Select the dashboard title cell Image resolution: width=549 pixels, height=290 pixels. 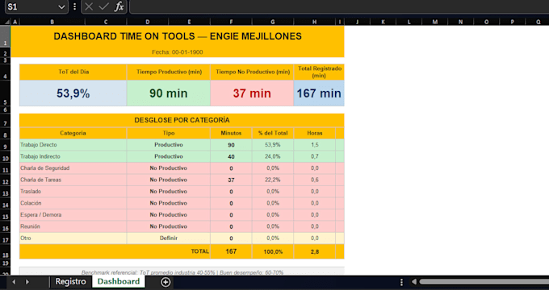point(178,36)
